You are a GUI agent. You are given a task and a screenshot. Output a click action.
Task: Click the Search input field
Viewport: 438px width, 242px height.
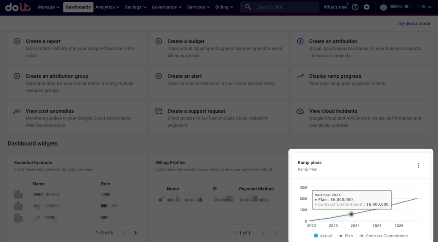click(282, 7)
